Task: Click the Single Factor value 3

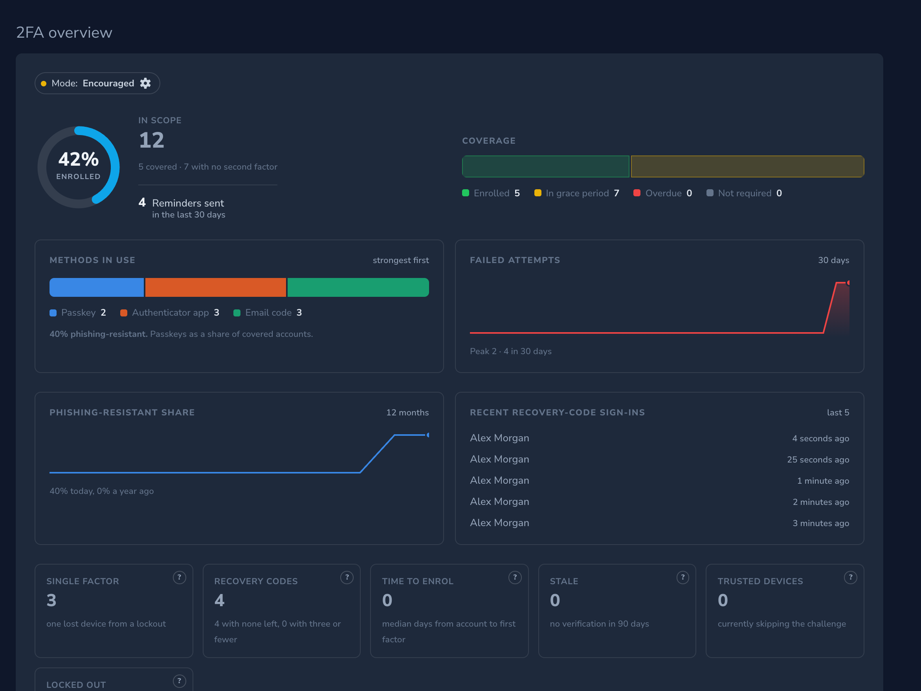Action: pyautogui.click(x=51, y=600)
